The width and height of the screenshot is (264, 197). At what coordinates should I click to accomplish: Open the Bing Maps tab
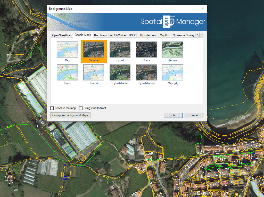(100, 35)
